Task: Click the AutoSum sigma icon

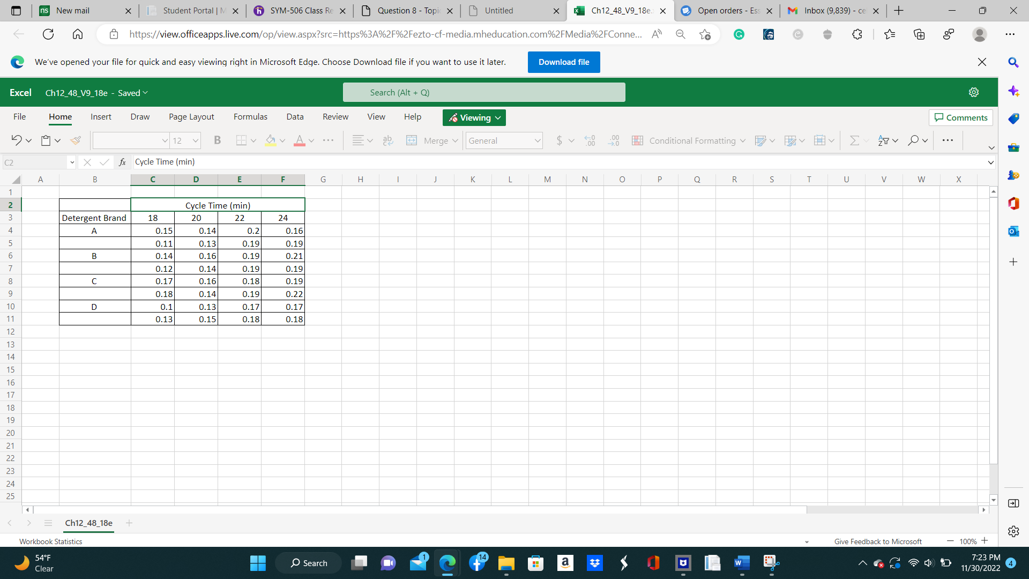Action: pyautogui.click(x=854, y=140)
